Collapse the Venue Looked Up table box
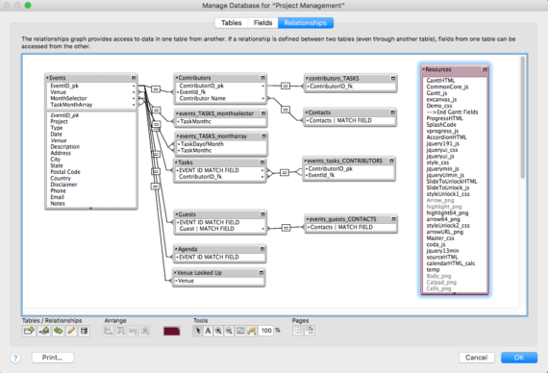The width and height of the screenshot is (548, 373). coord(262,272)
